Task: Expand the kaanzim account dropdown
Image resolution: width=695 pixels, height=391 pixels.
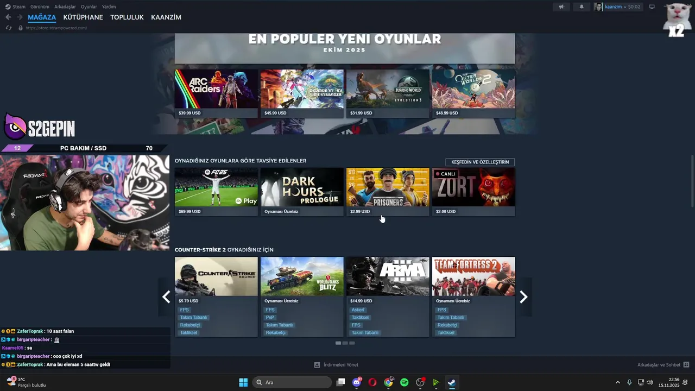Action: (623, 7)
